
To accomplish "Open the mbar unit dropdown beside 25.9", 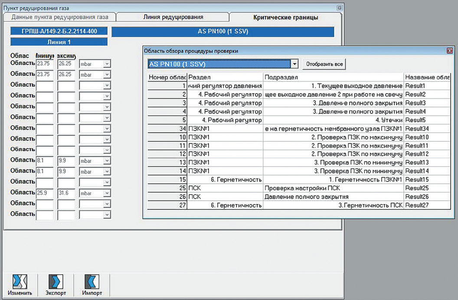I will pyautogui.click(x=107, y=192).
